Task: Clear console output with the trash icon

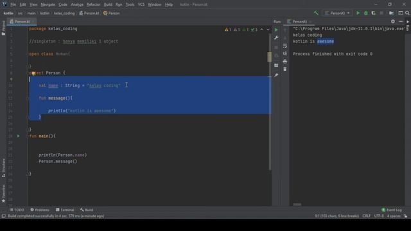Action: [285, 69]
